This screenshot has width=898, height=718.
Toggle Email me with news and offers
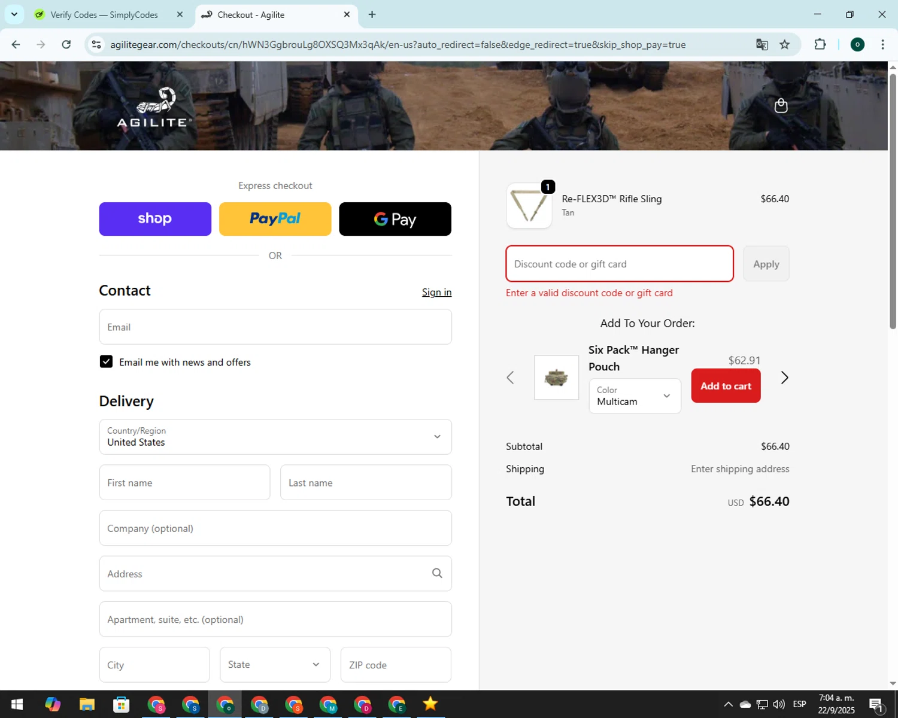(106, 361)
